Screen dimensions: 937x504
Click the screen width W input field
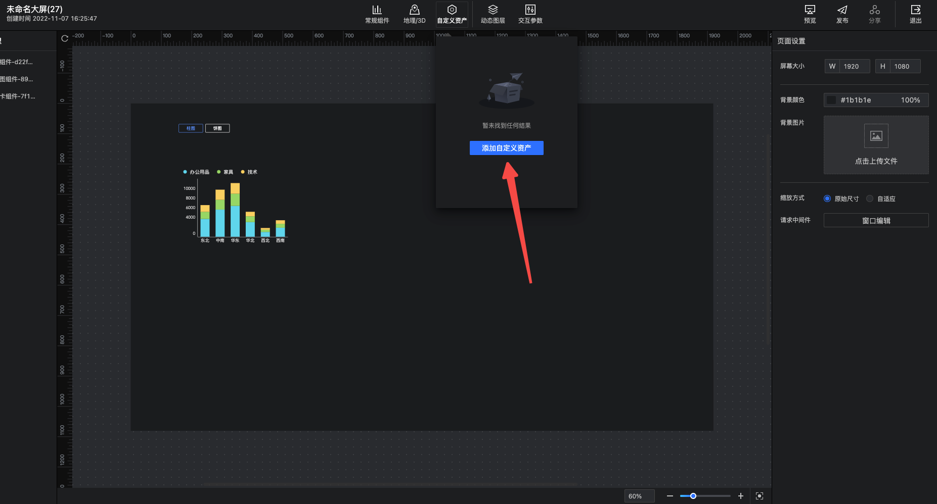coord(854,66)
